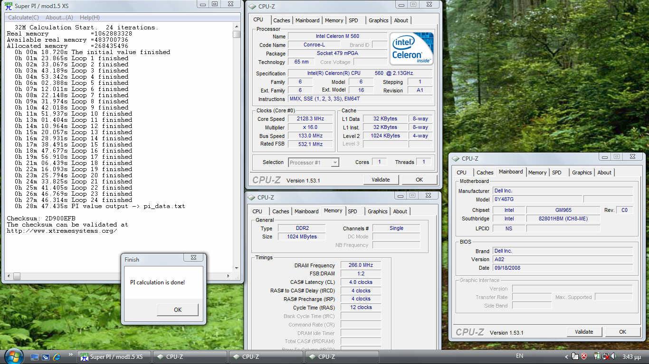Click the 'Conroe-L' code name value
Screen dimensions: 649x364
pos(314,45)
